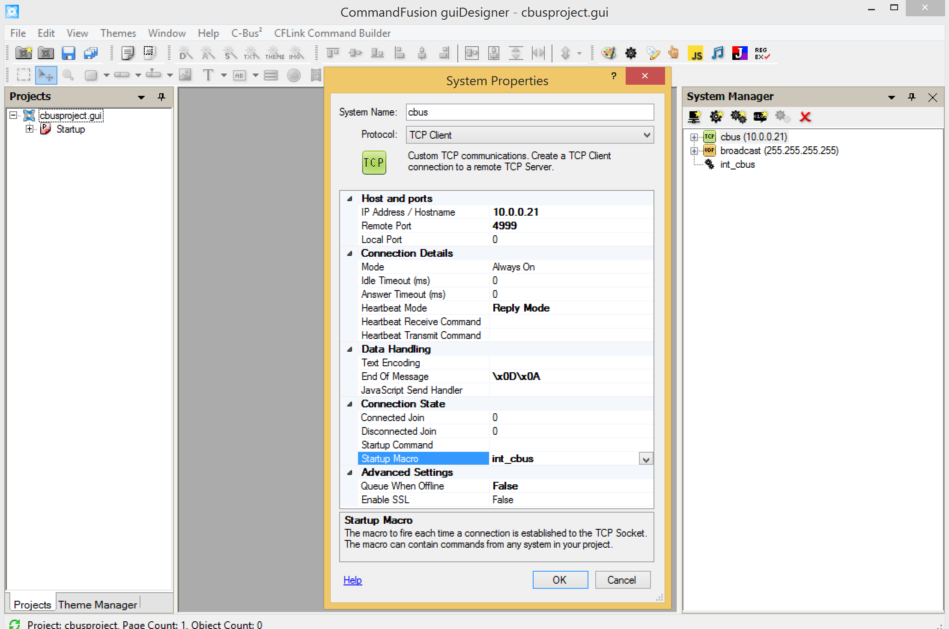Collapse the Advanced Settings section

[350, 472]
